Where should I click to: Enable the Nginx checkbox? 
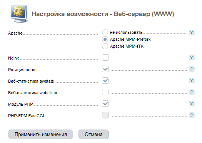[105, 57]
